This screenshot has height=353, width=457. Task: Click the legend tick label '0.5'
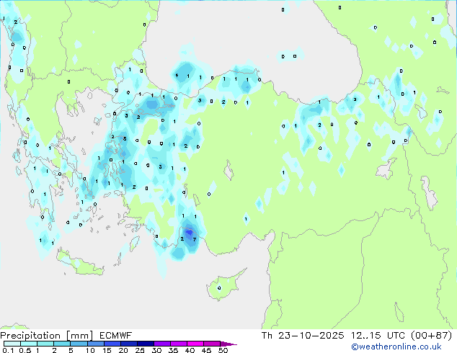(25, 350)
